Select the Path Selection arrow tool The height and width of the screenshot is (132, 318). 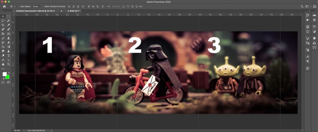(x=8, y=60)
